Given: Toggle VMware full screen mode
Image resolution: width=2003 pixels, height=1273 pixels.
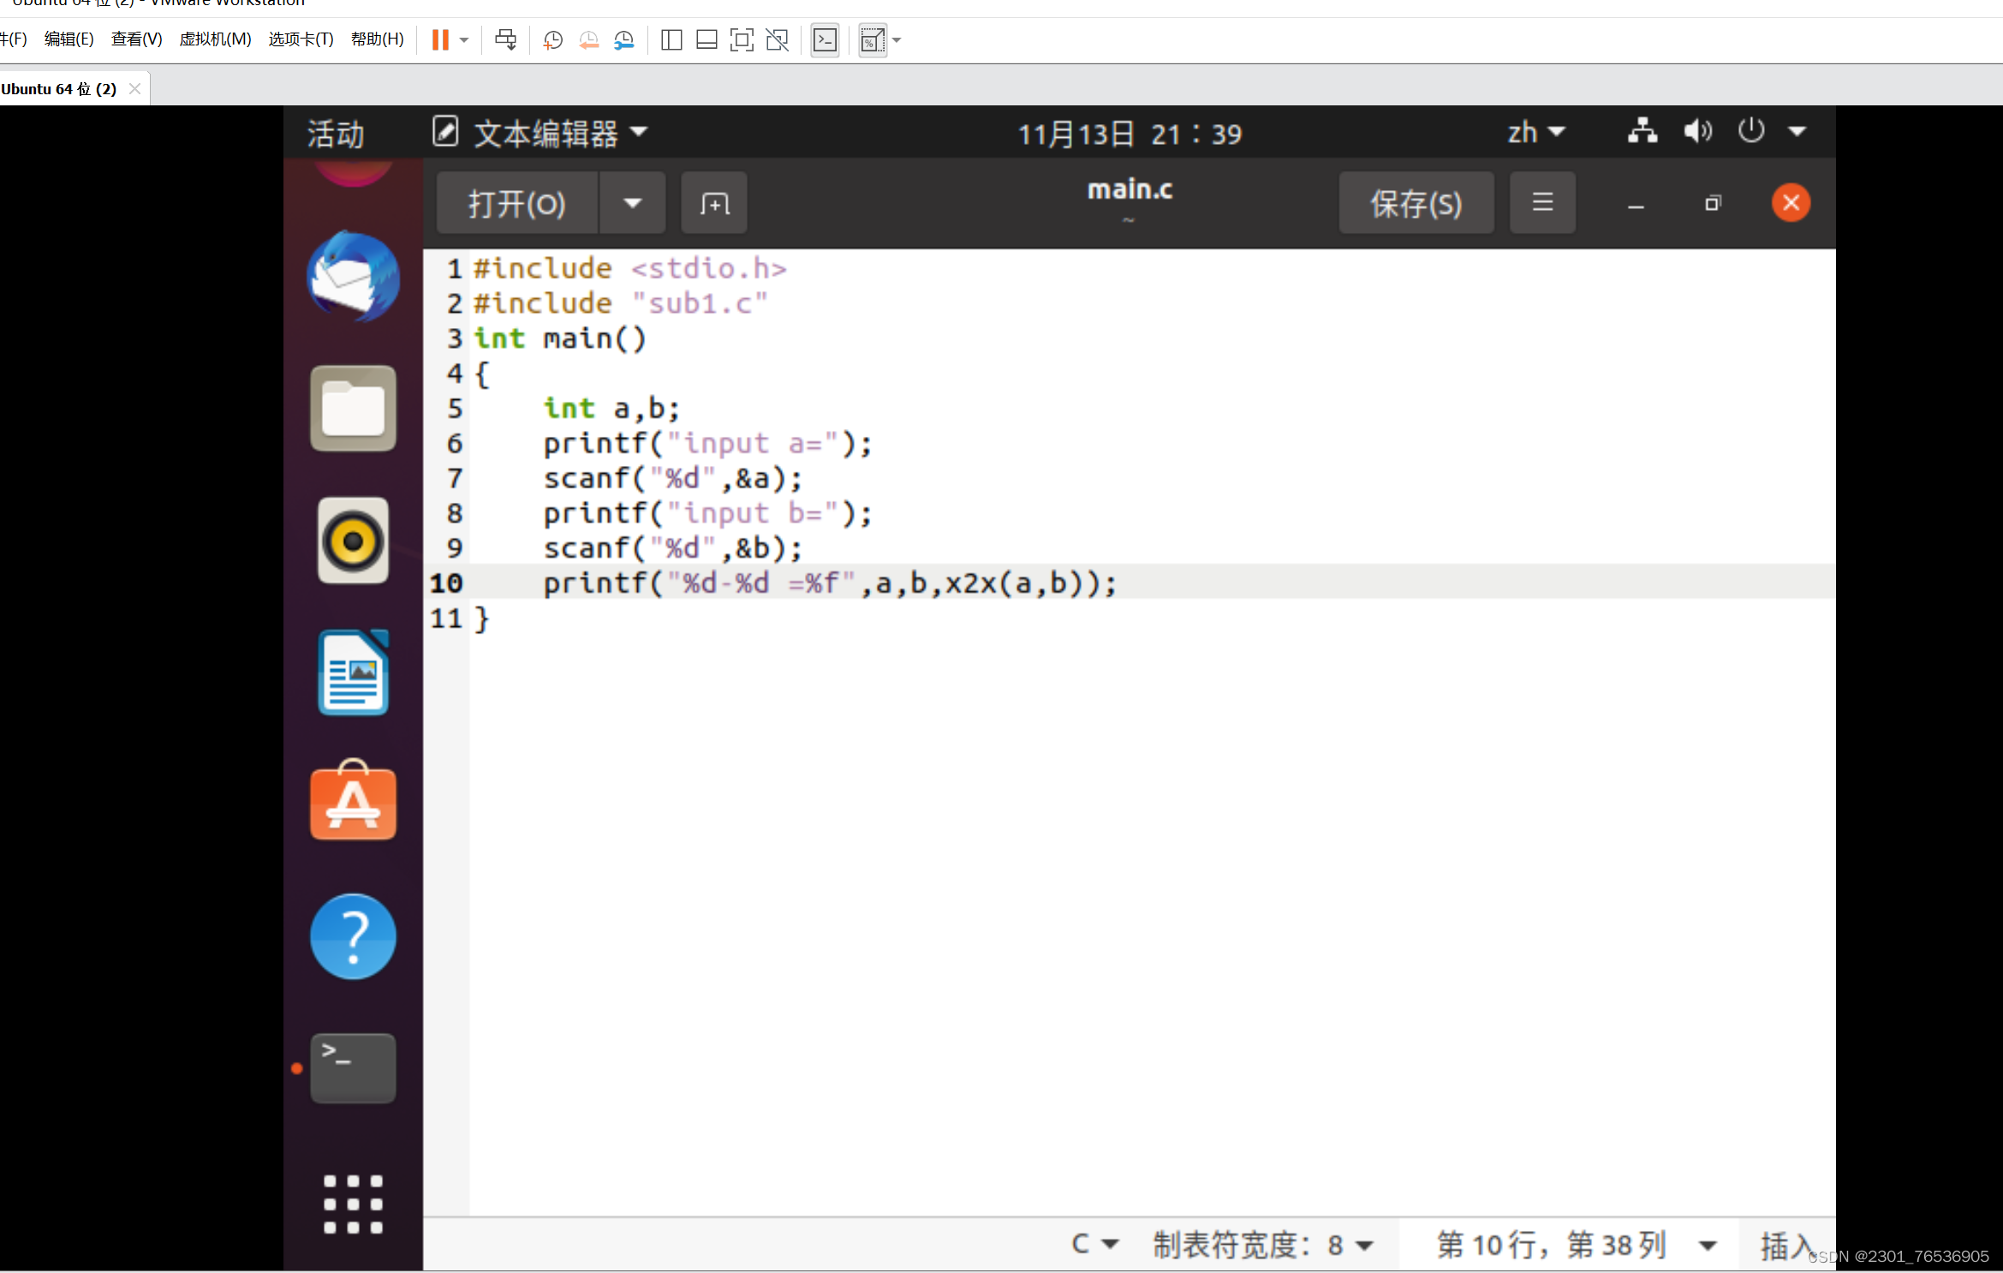Looking at the screenshot, I should point(742,40).
